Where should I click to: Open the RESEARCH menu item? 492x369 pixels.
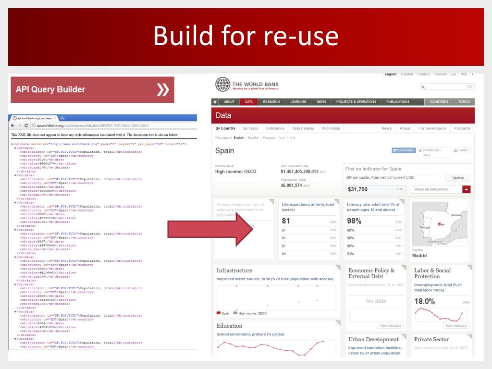click(271, 102)
